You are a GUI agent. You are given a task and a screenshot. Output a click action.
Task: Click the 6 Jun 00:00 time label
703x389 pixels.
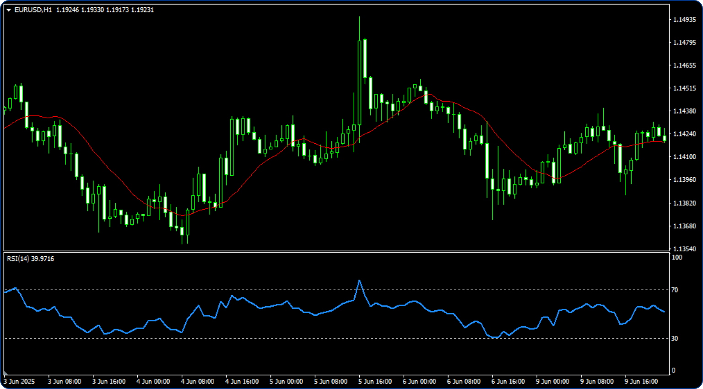(x=419, y=382)
